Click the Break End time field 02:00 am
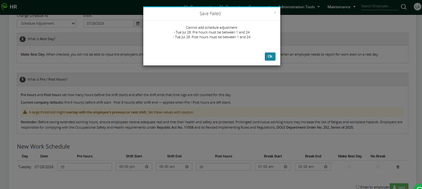The width and height of the screenshot is (422, 189). click(x=313, y=167)
